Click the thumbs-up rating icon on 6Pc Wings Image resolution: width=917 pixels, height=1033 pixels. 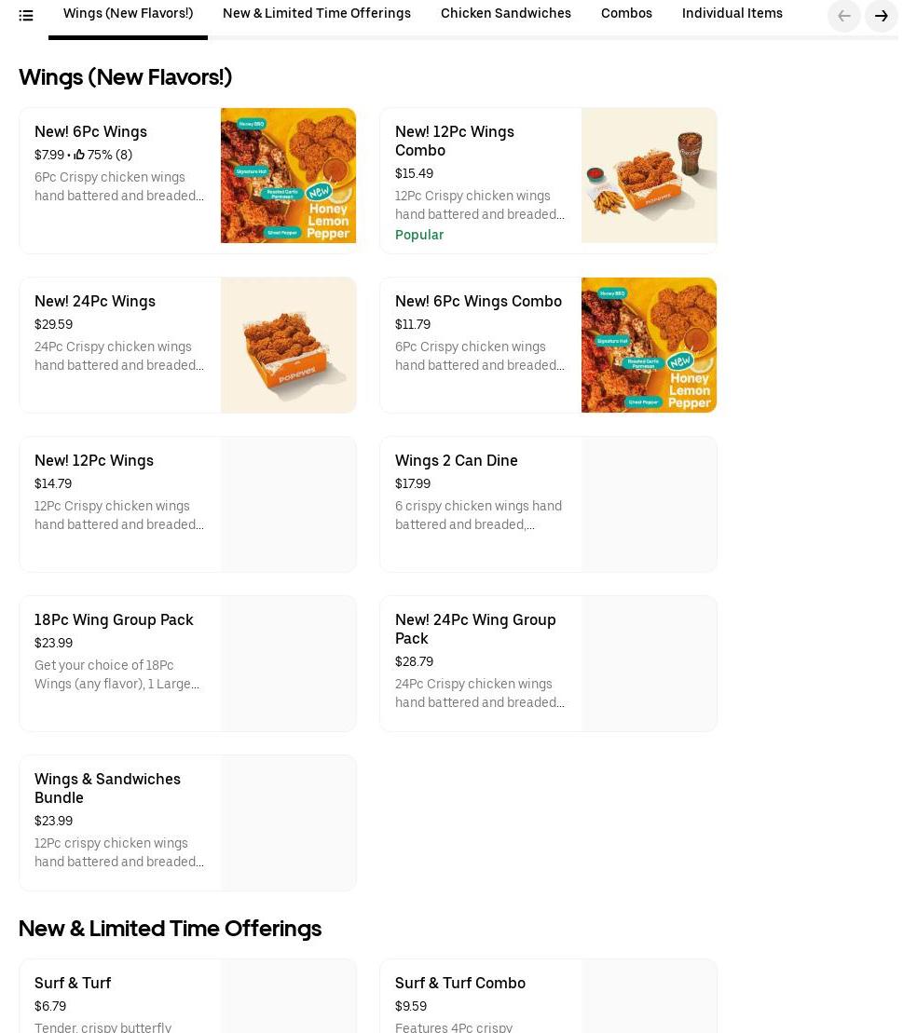pyautogui.click(x=79, y=156)
